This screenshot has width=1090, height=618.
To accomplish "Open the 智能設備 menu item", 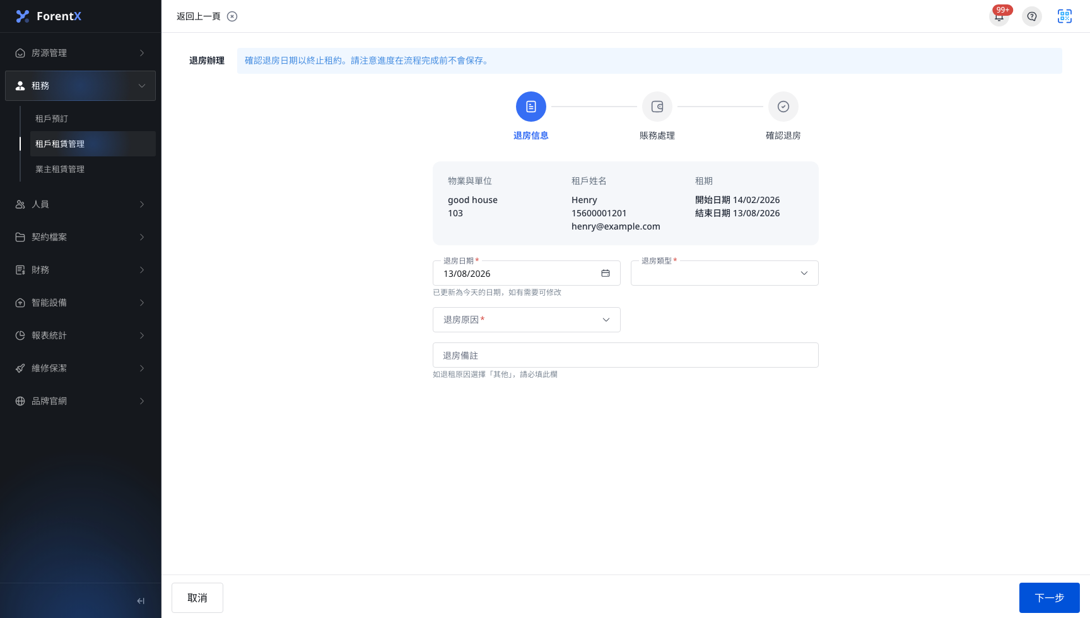I will coord(81,303).
